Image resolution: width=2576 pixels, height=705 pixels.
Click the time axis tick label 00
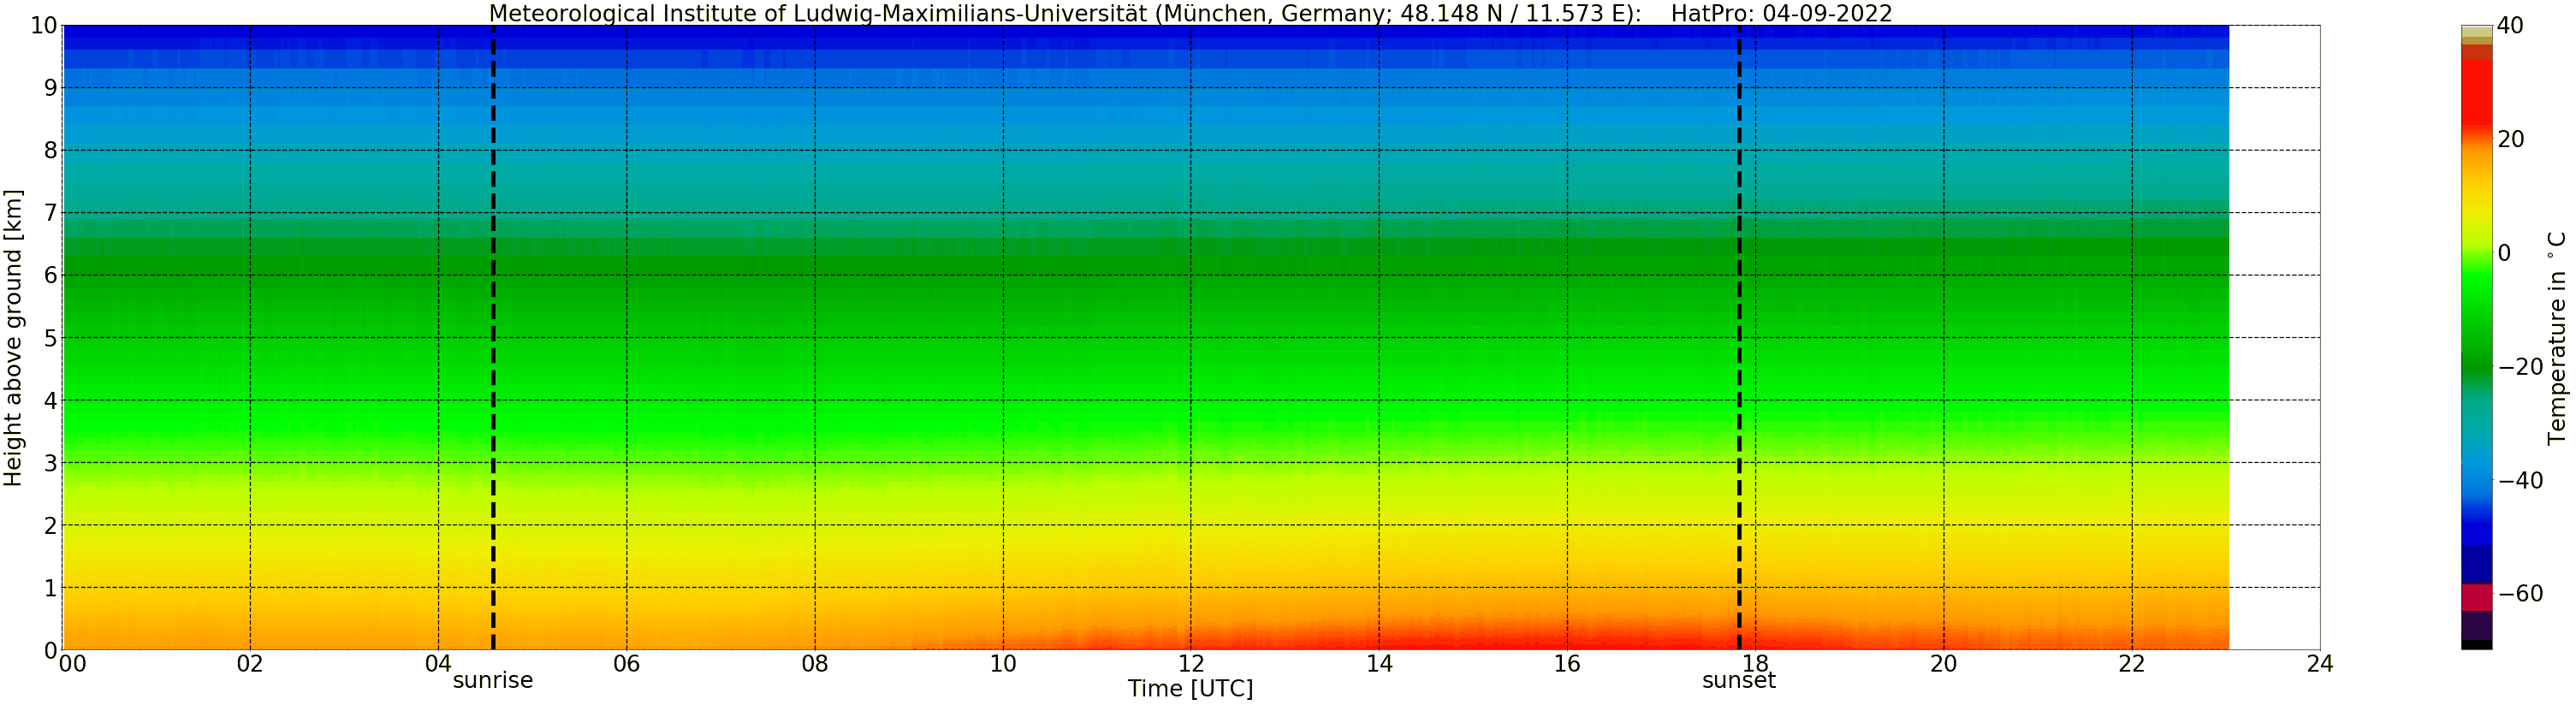[x=72, y=664]
